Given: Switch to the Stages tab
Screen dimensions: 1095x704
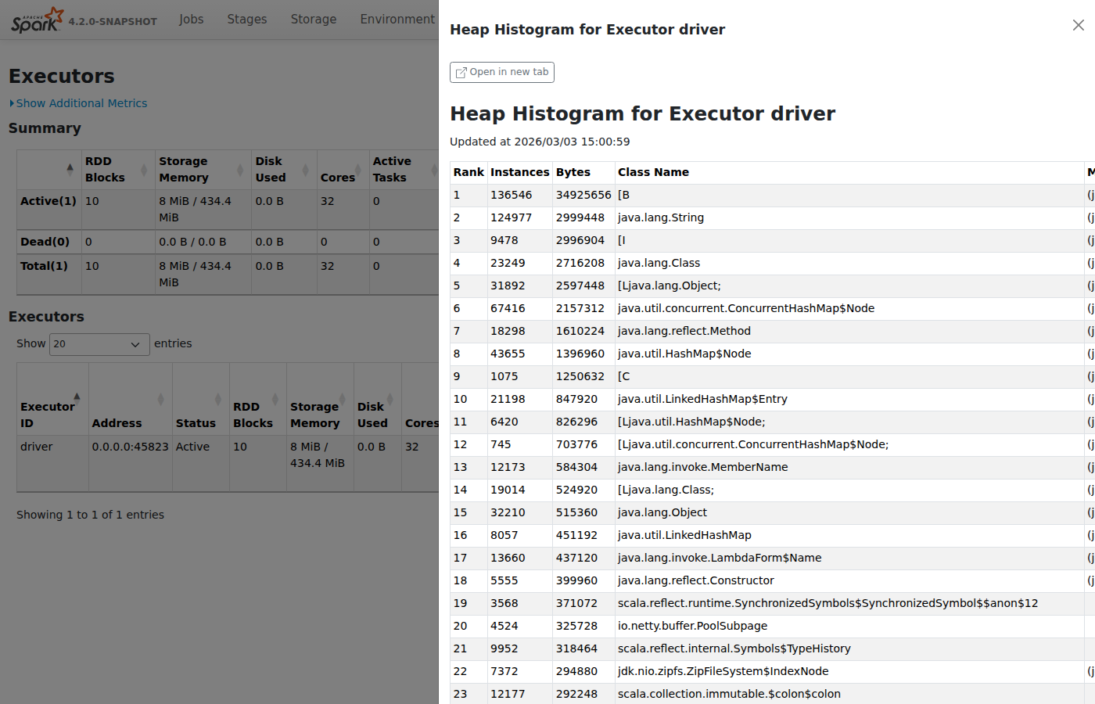Looking at the screenshot, I should pos(247,19).
